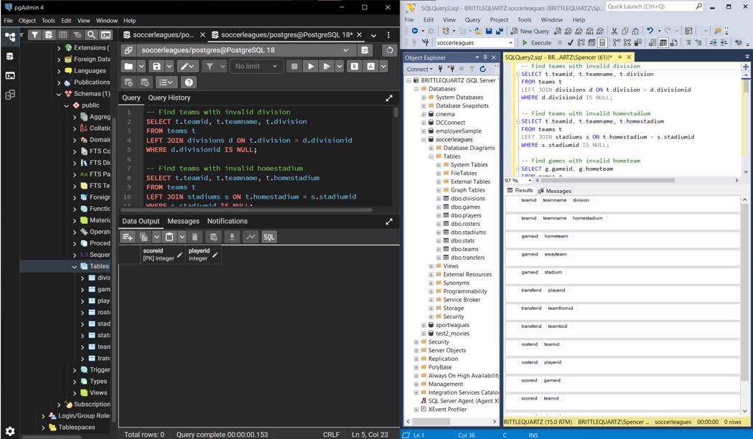The width and height of the screenshot is (753, 439).
Task: Click the Rollback icon in pgAdmin query toolbar
Action: (x=144, y=82)
